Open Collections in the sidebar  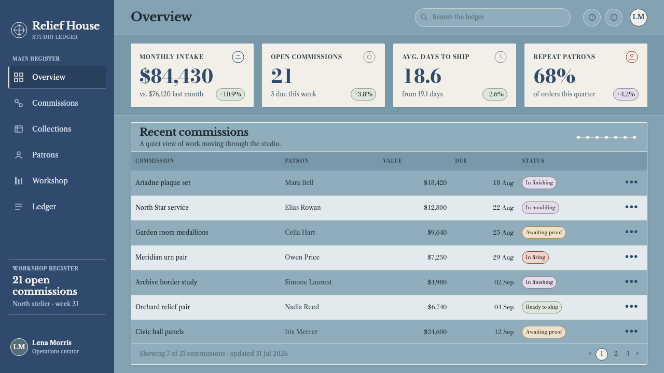click(57, 129)
